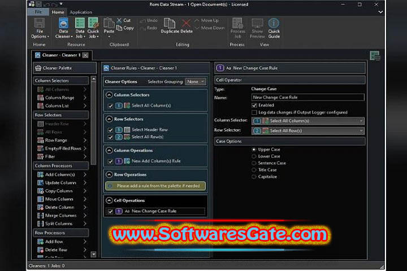Open the File Options ribbon button
Viewport: 407px width, 271px height.
tap(40, 29)
